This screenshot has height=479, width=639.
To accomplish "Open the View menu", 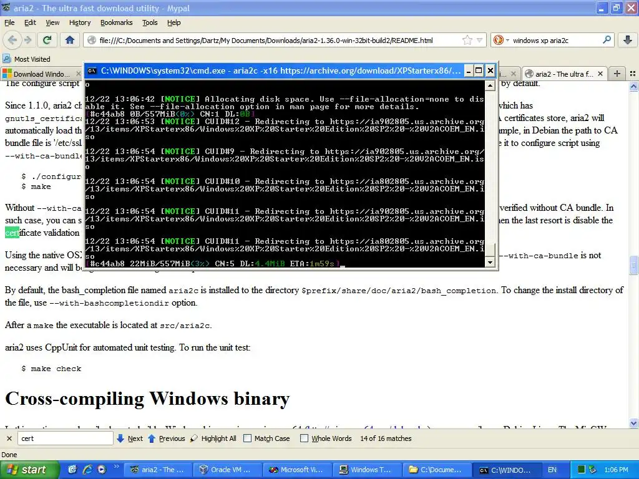I will click(52, 22).
